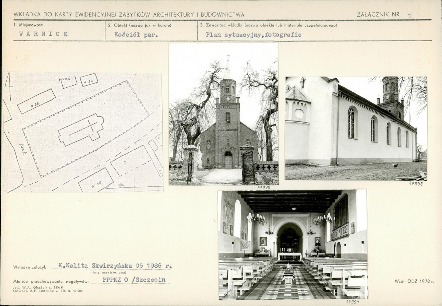Click the Kościół par. object field

click(x=136, y=35)
